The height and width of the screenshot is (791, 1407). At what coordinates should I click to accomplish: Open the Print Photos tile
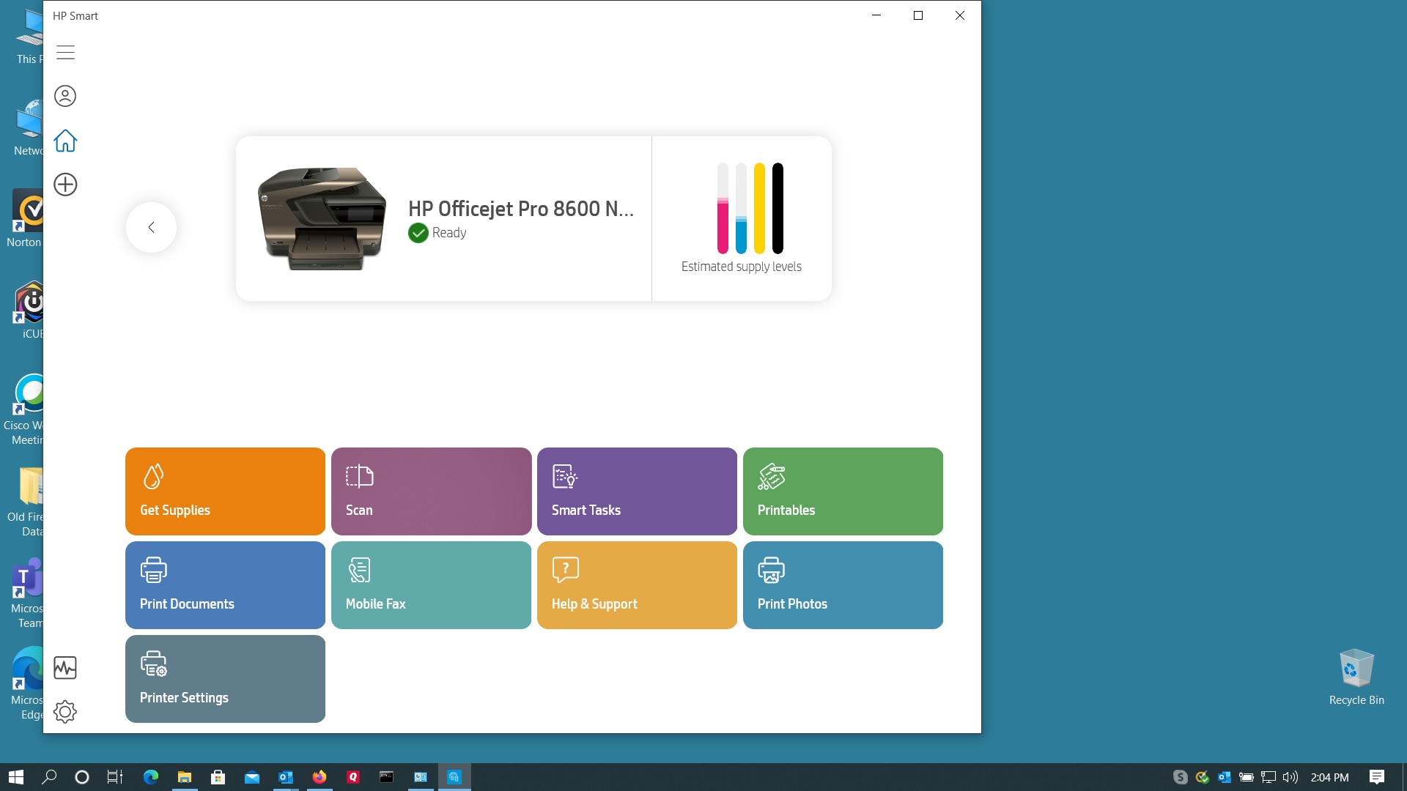pos(843,584)
